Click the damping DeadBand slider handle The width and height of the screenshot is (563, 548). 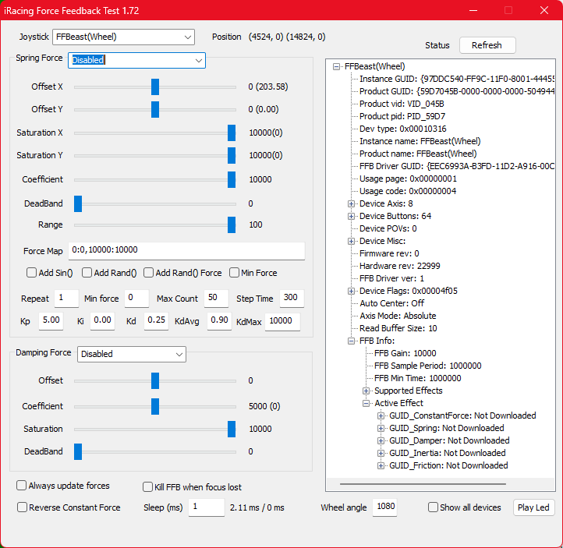point(78,451)
